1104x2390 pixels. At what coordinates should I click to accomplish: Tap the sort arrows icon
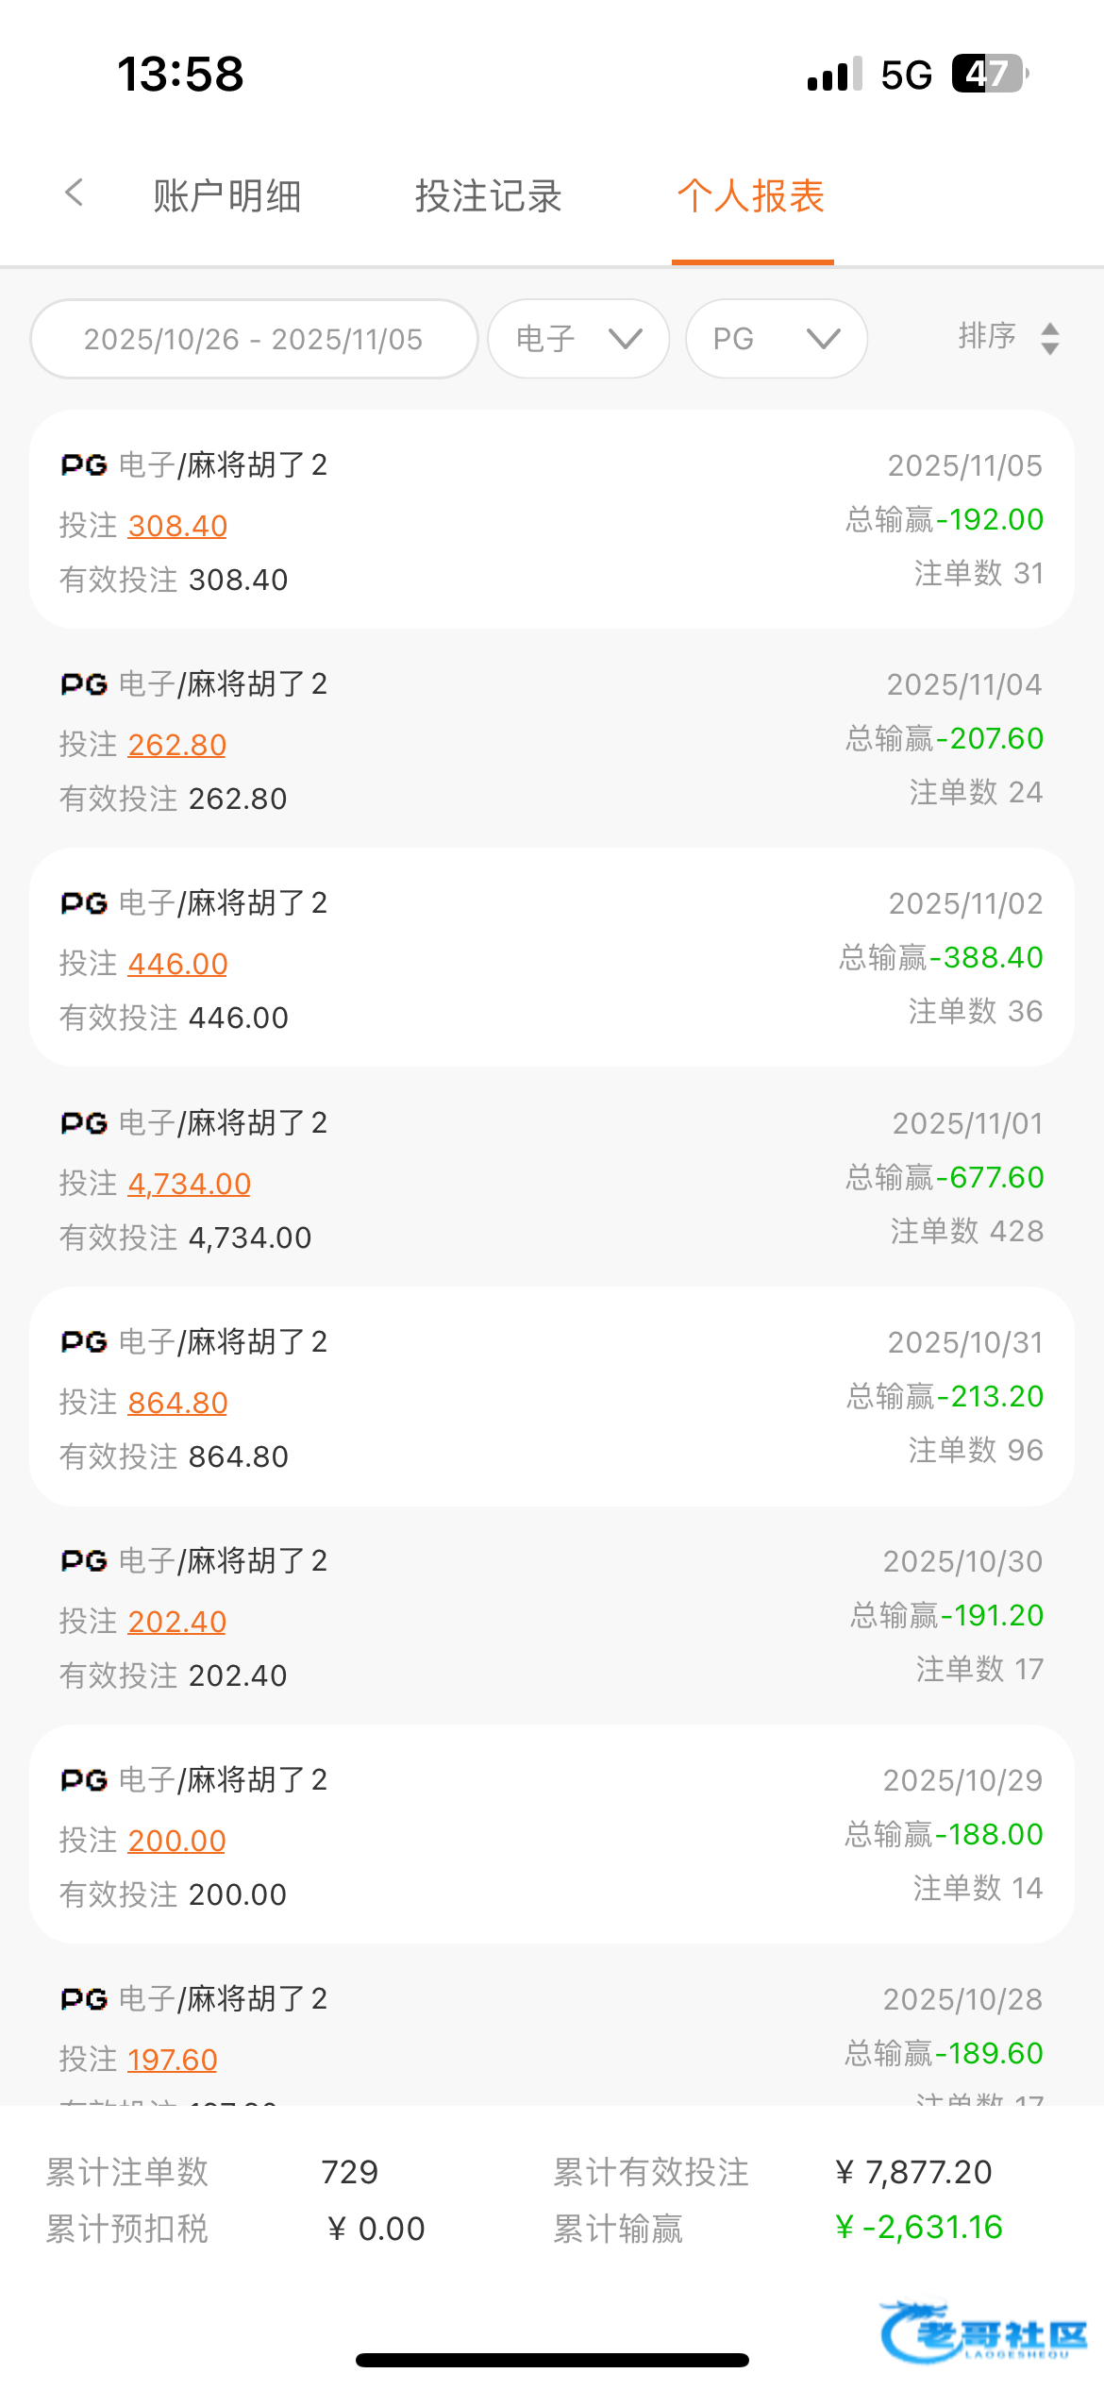pyautogui.click(x=1049, y=339)
